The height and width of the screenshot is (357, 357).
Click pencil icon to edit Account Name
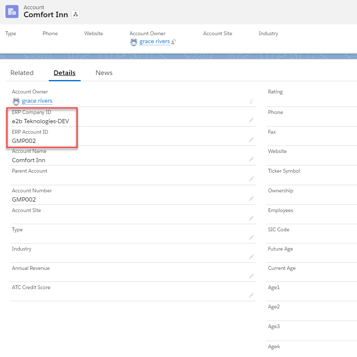click(x=251, y=159)
